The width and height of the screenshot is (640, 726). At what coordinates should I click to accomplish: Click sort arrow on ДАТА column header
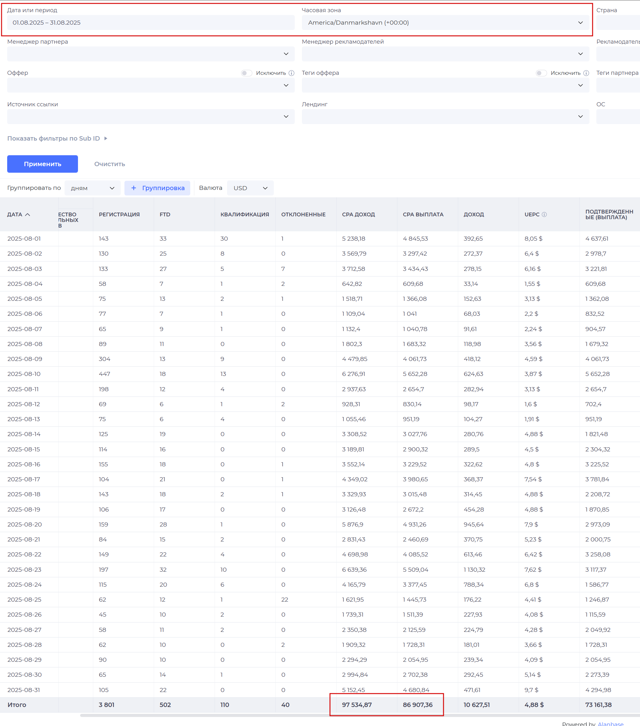tap(28, 214)
